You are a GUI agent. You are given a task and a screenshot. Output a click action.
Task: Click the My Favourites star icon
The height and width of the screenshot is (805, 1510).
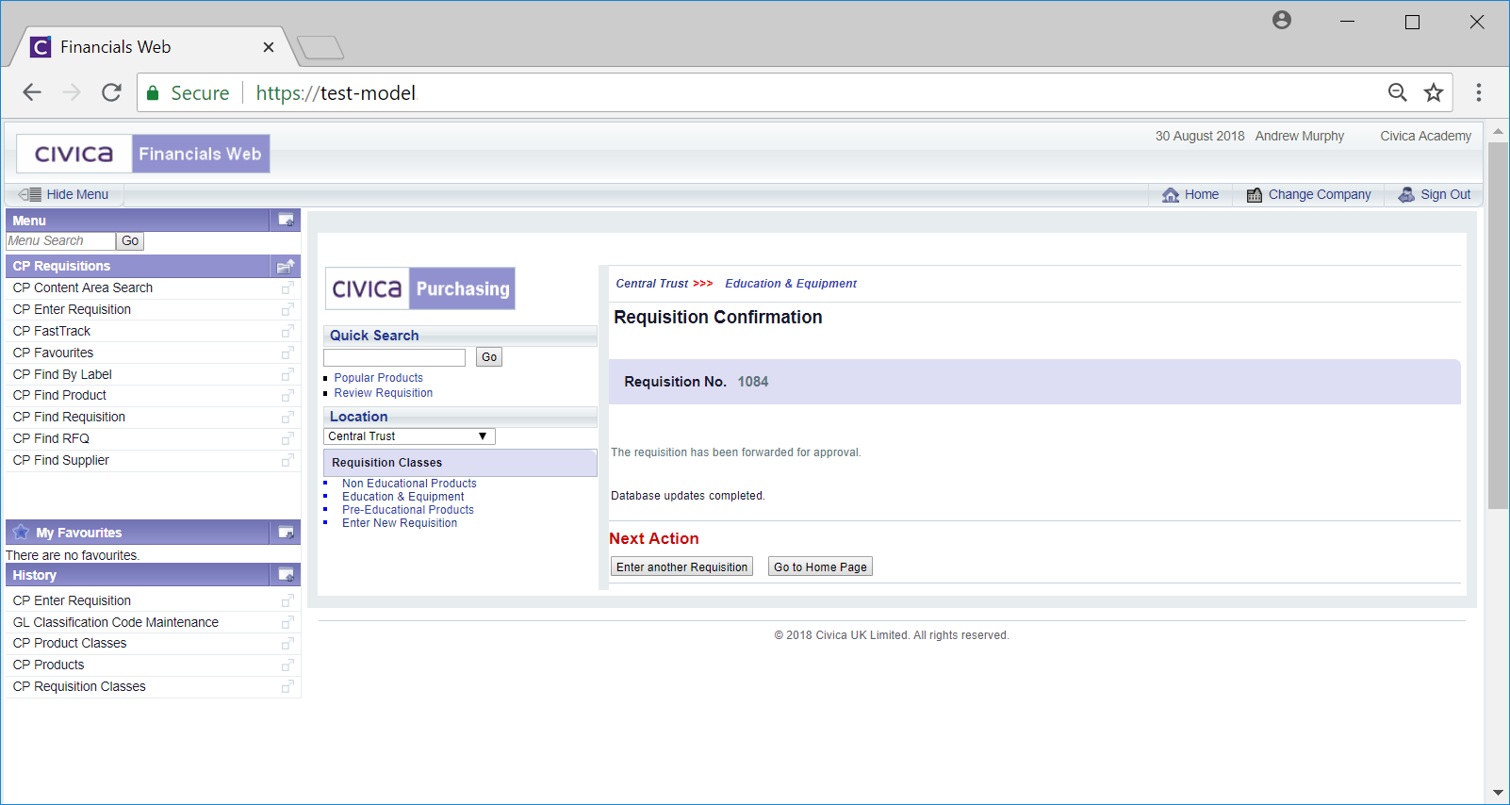coord(21,532)
